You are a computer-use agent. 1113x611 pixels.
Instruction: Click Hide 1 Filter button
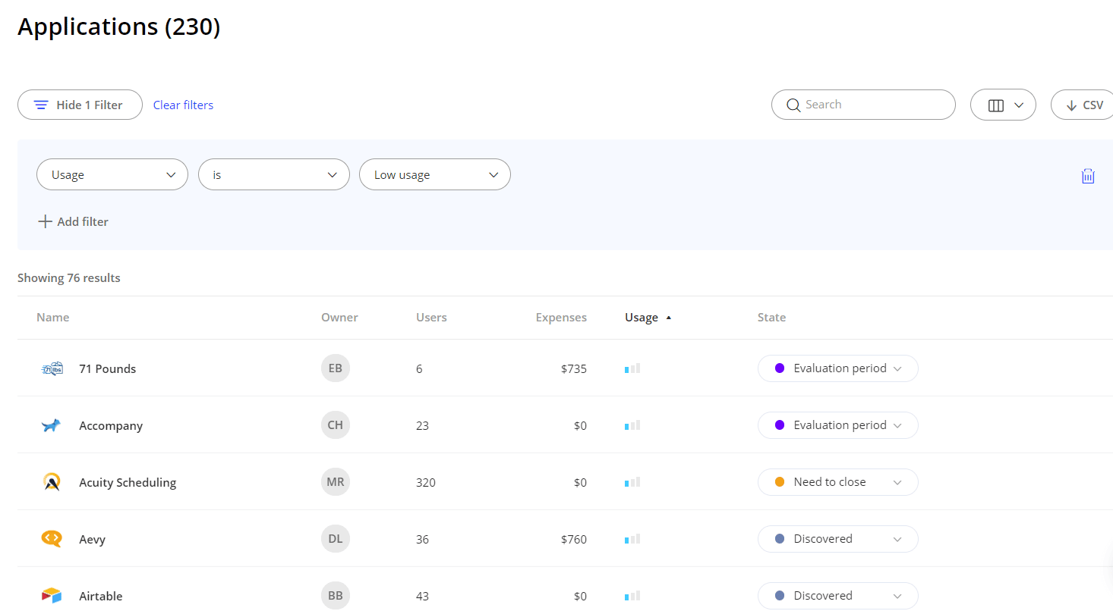pyautogui.click(x=79, y=105)
